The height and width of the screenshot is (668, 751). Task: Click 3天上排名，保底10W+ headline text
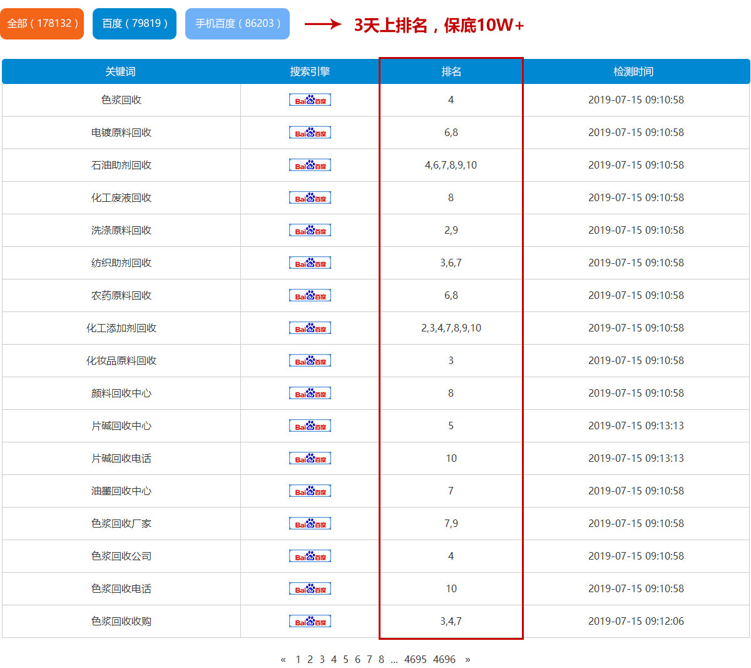[439, 25]
